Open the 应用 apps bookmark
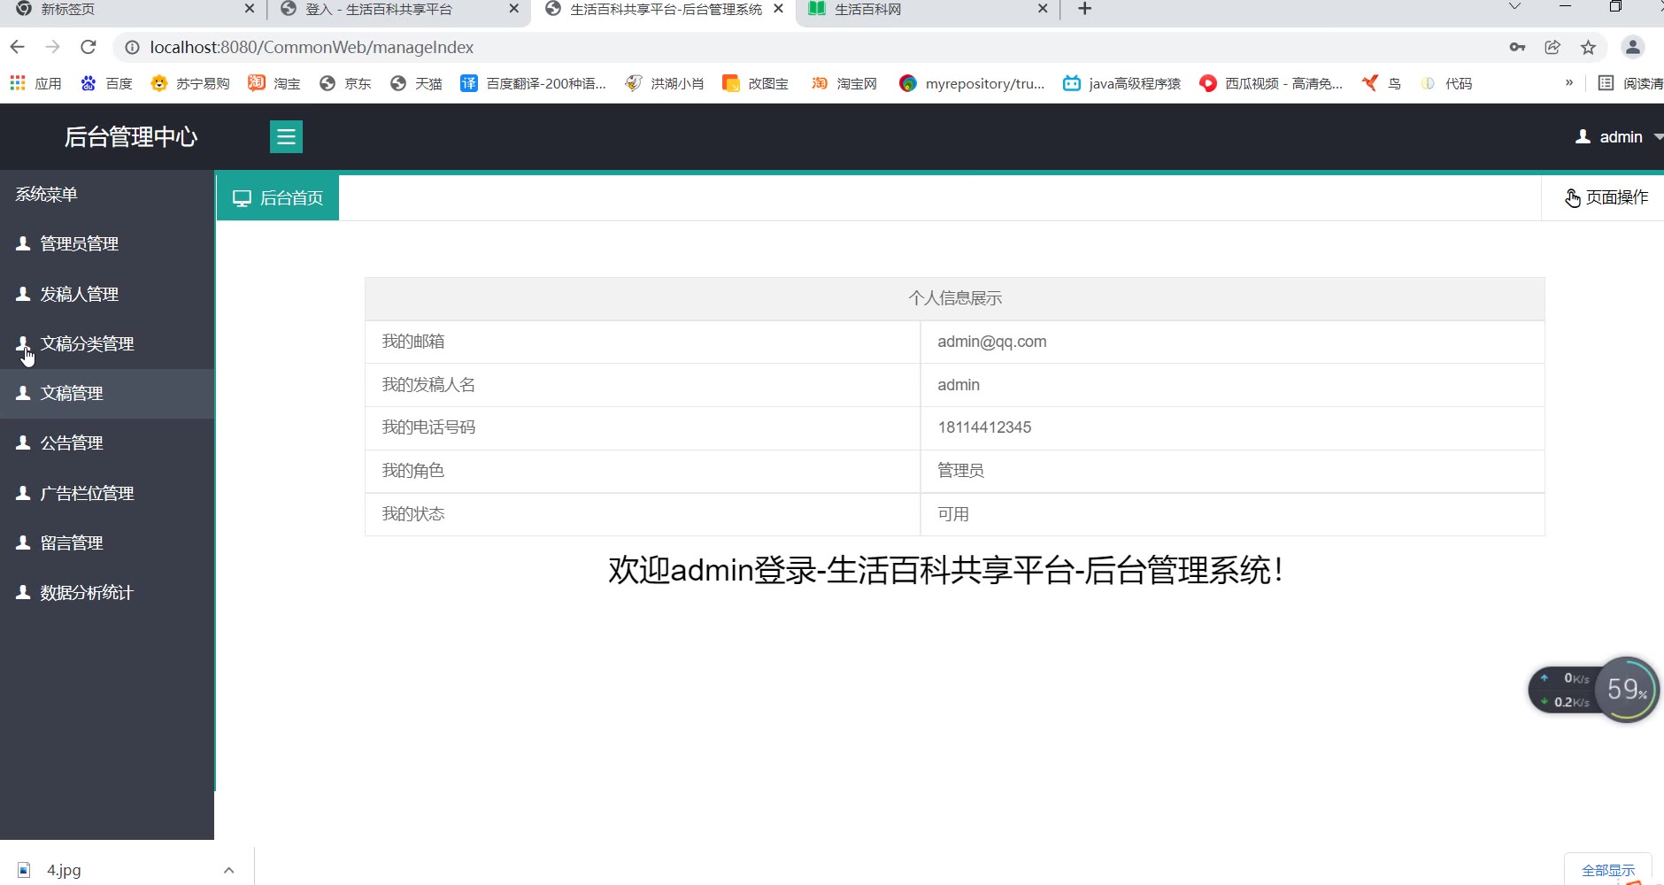This screenshot has height=885, width=1664. [x=36, y=83]
